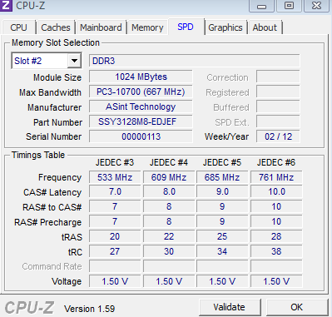
Task: Click the JEDEC #4 column header
Action: tap(169, 162)
